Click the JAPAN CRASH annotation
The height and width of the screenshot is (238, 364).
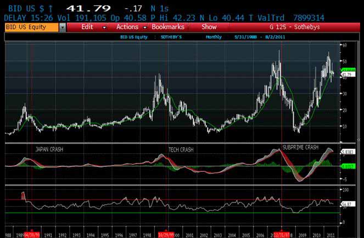coord(49,149)
